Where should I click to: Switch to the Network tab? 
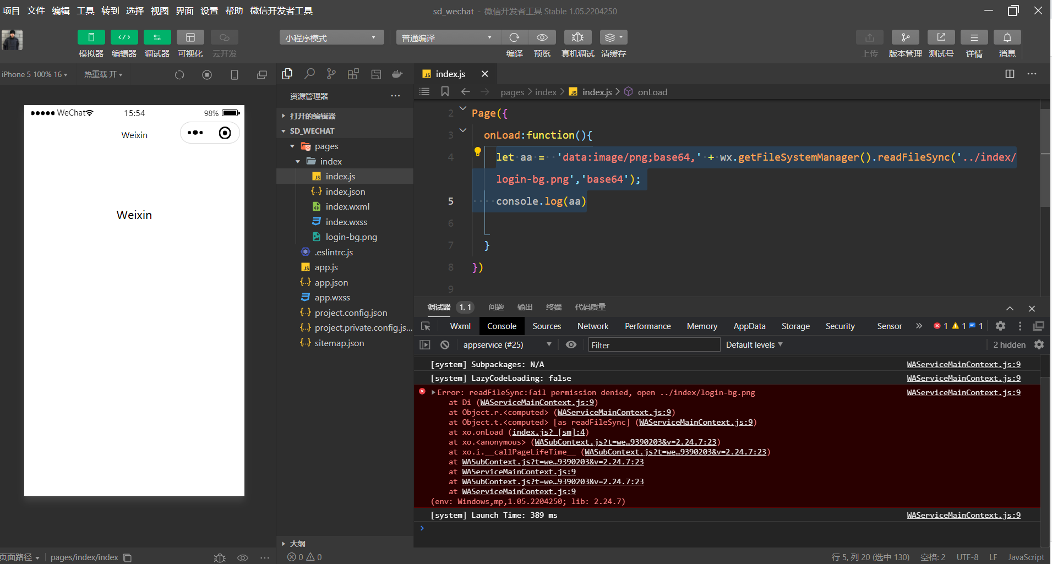(x=592, y=326)
